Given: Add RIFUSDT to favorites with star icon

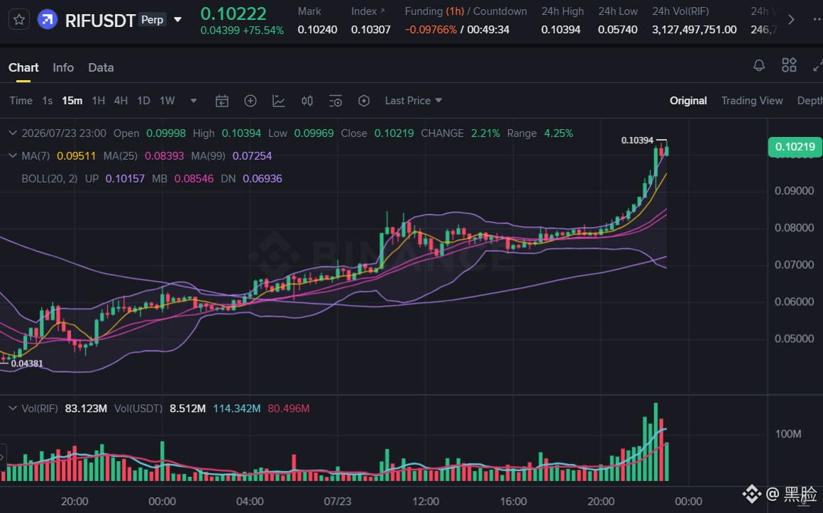Looking at the screenshot, I should coord(19,20).
